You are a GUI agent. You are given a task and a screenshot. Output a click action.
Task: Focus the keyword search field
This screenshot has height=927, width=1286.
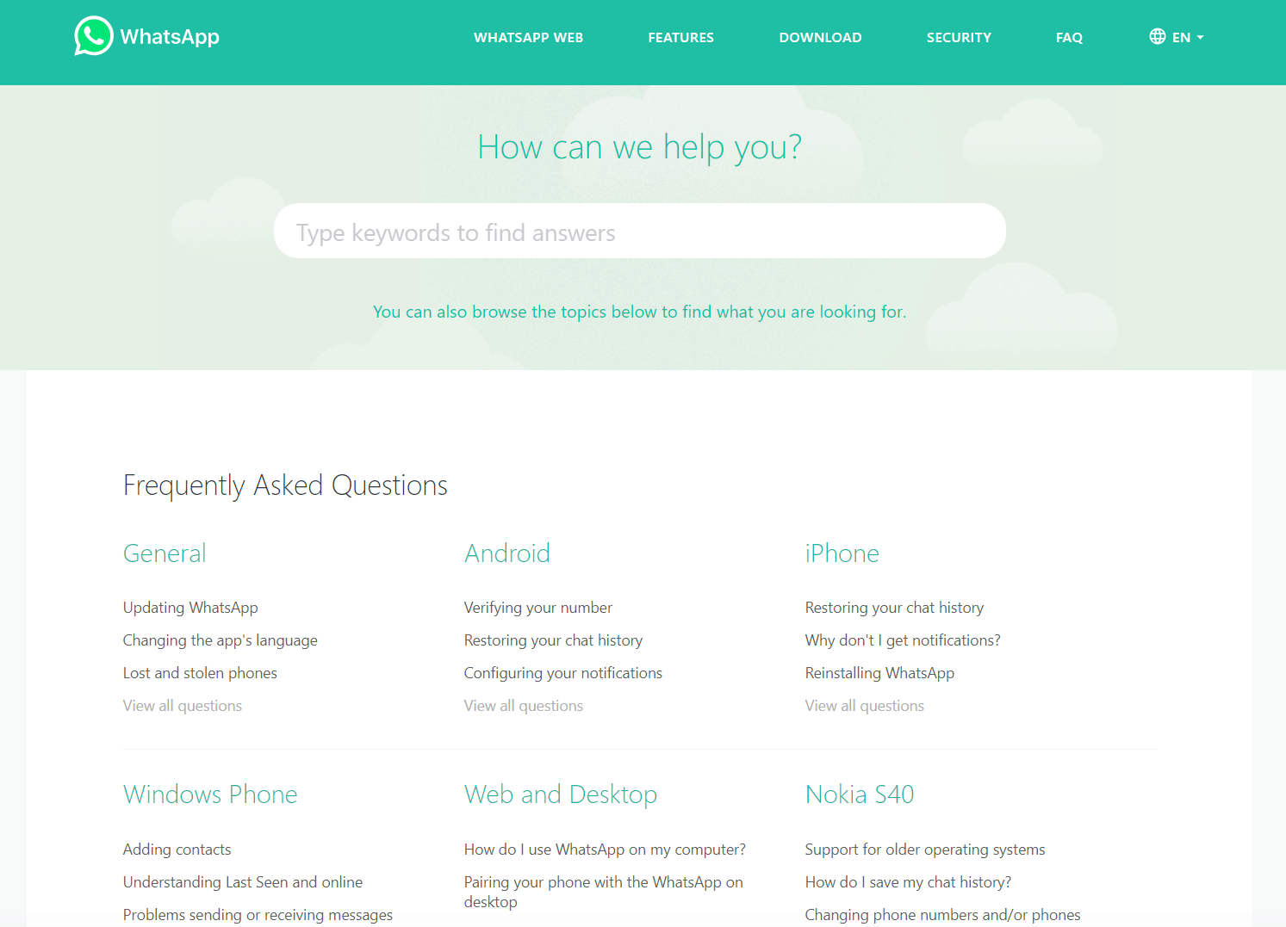pyautogui.click(x=639, y=231)
